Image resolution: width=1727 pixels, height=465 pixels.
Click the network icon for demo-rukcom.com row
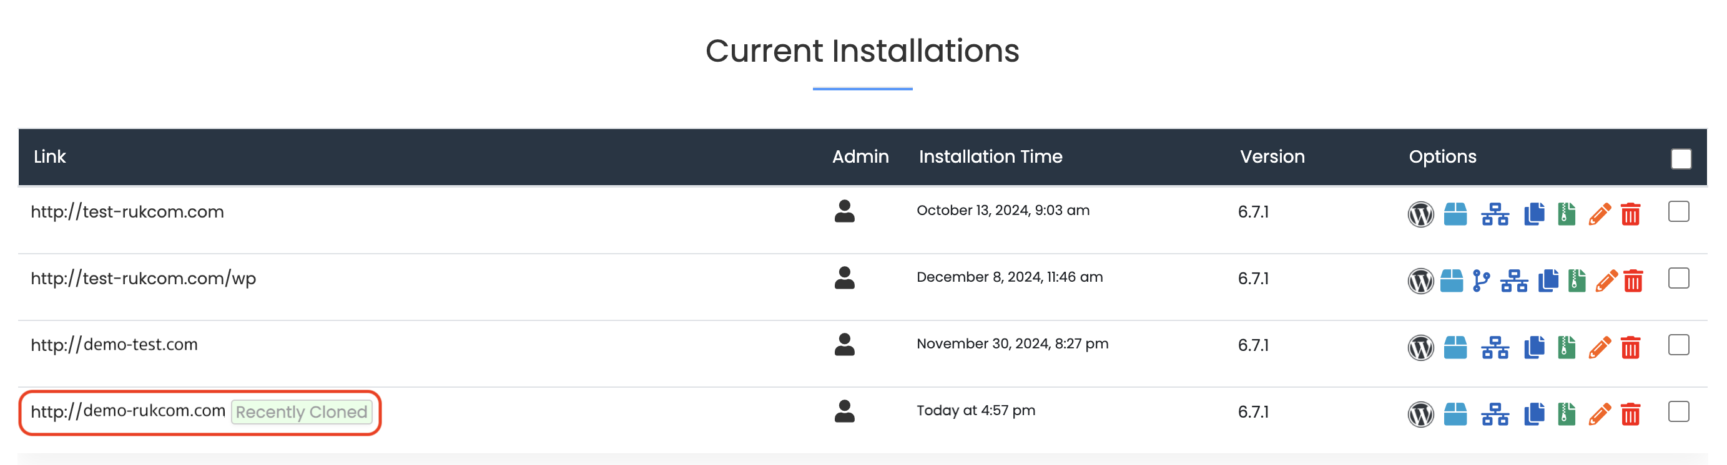[x=1495, y=414]
